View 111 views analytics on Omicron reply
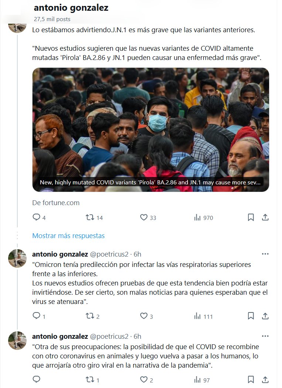This screenshot has height=388, width=282. click(x=203, y=316)
